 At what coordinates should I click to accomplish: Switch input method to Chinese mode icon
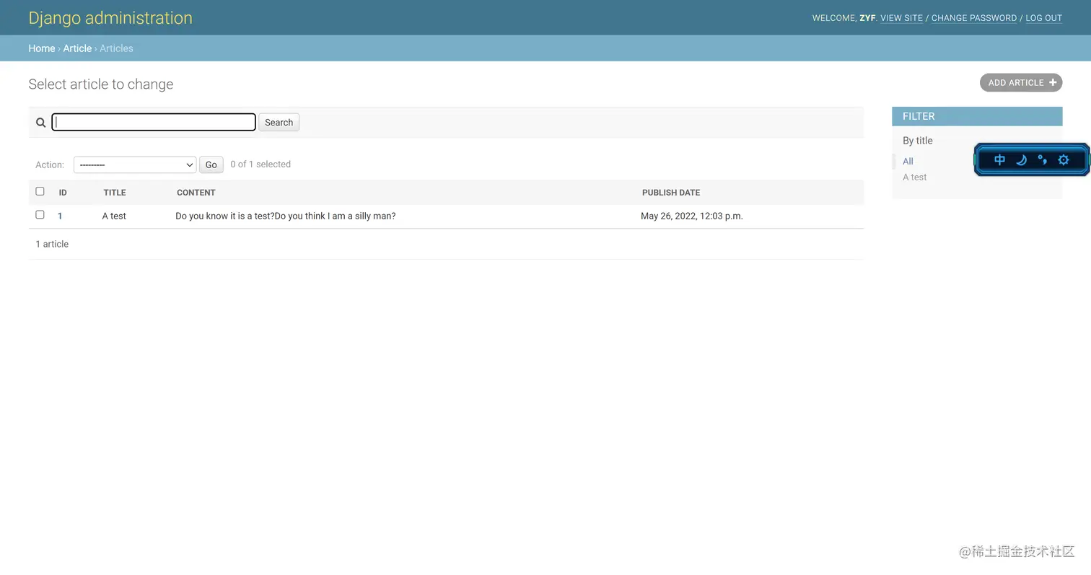999,160
